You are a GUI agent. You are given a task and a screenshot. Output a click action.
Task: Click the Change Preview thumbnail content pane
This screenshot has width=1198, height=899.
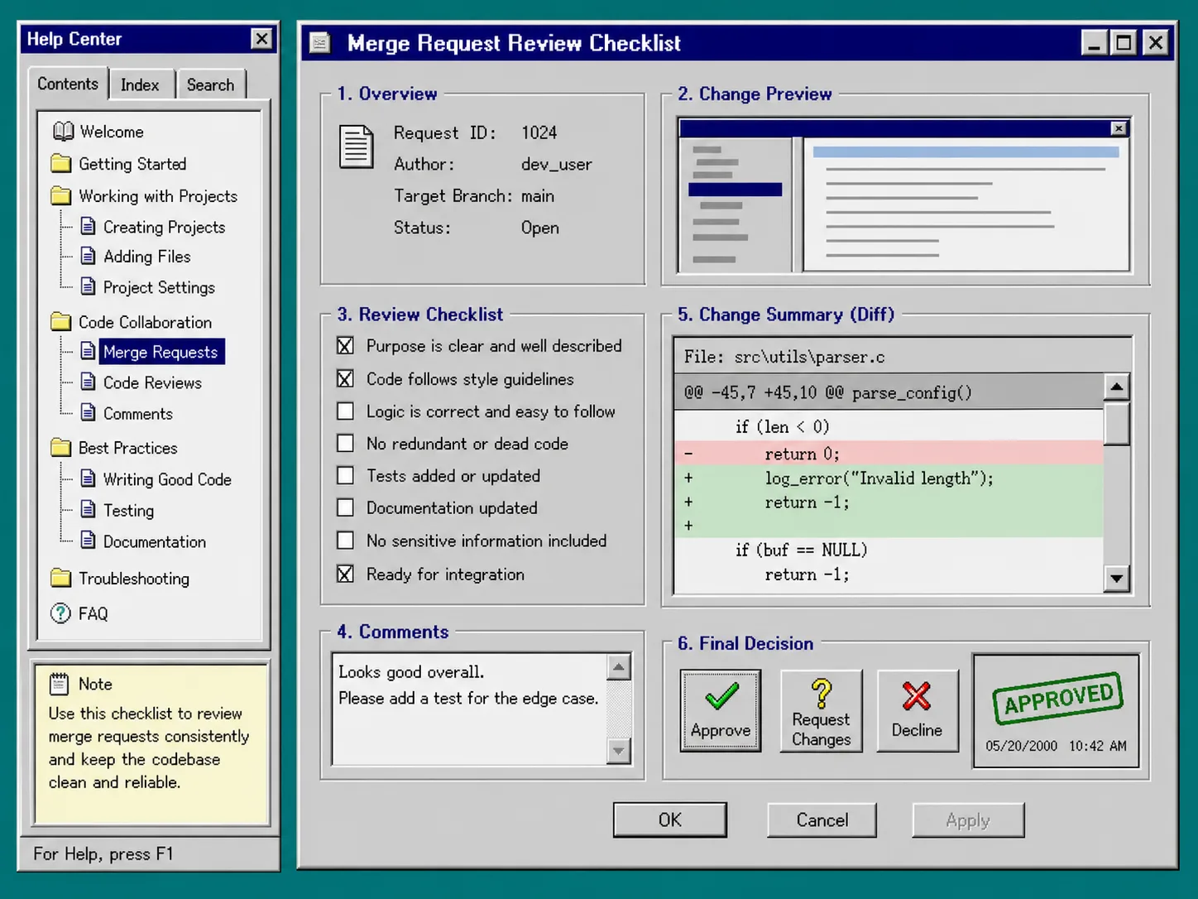[966, 204]
